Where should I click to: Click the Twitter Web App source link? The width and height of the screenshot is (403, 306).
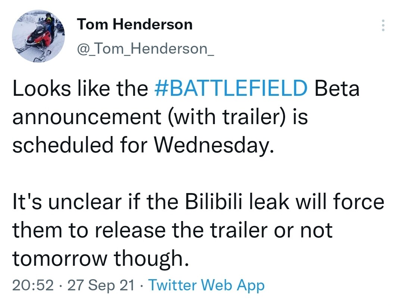207,286
